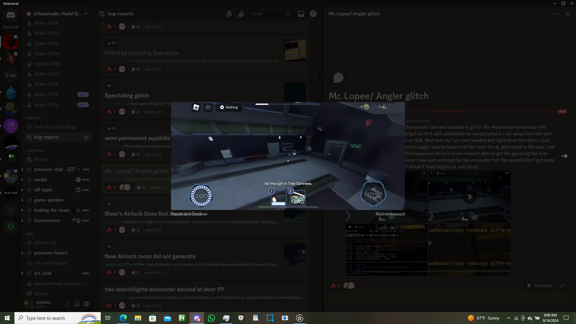Open the inbox icon in header
The image size is (576, 324).
[301, 14]
